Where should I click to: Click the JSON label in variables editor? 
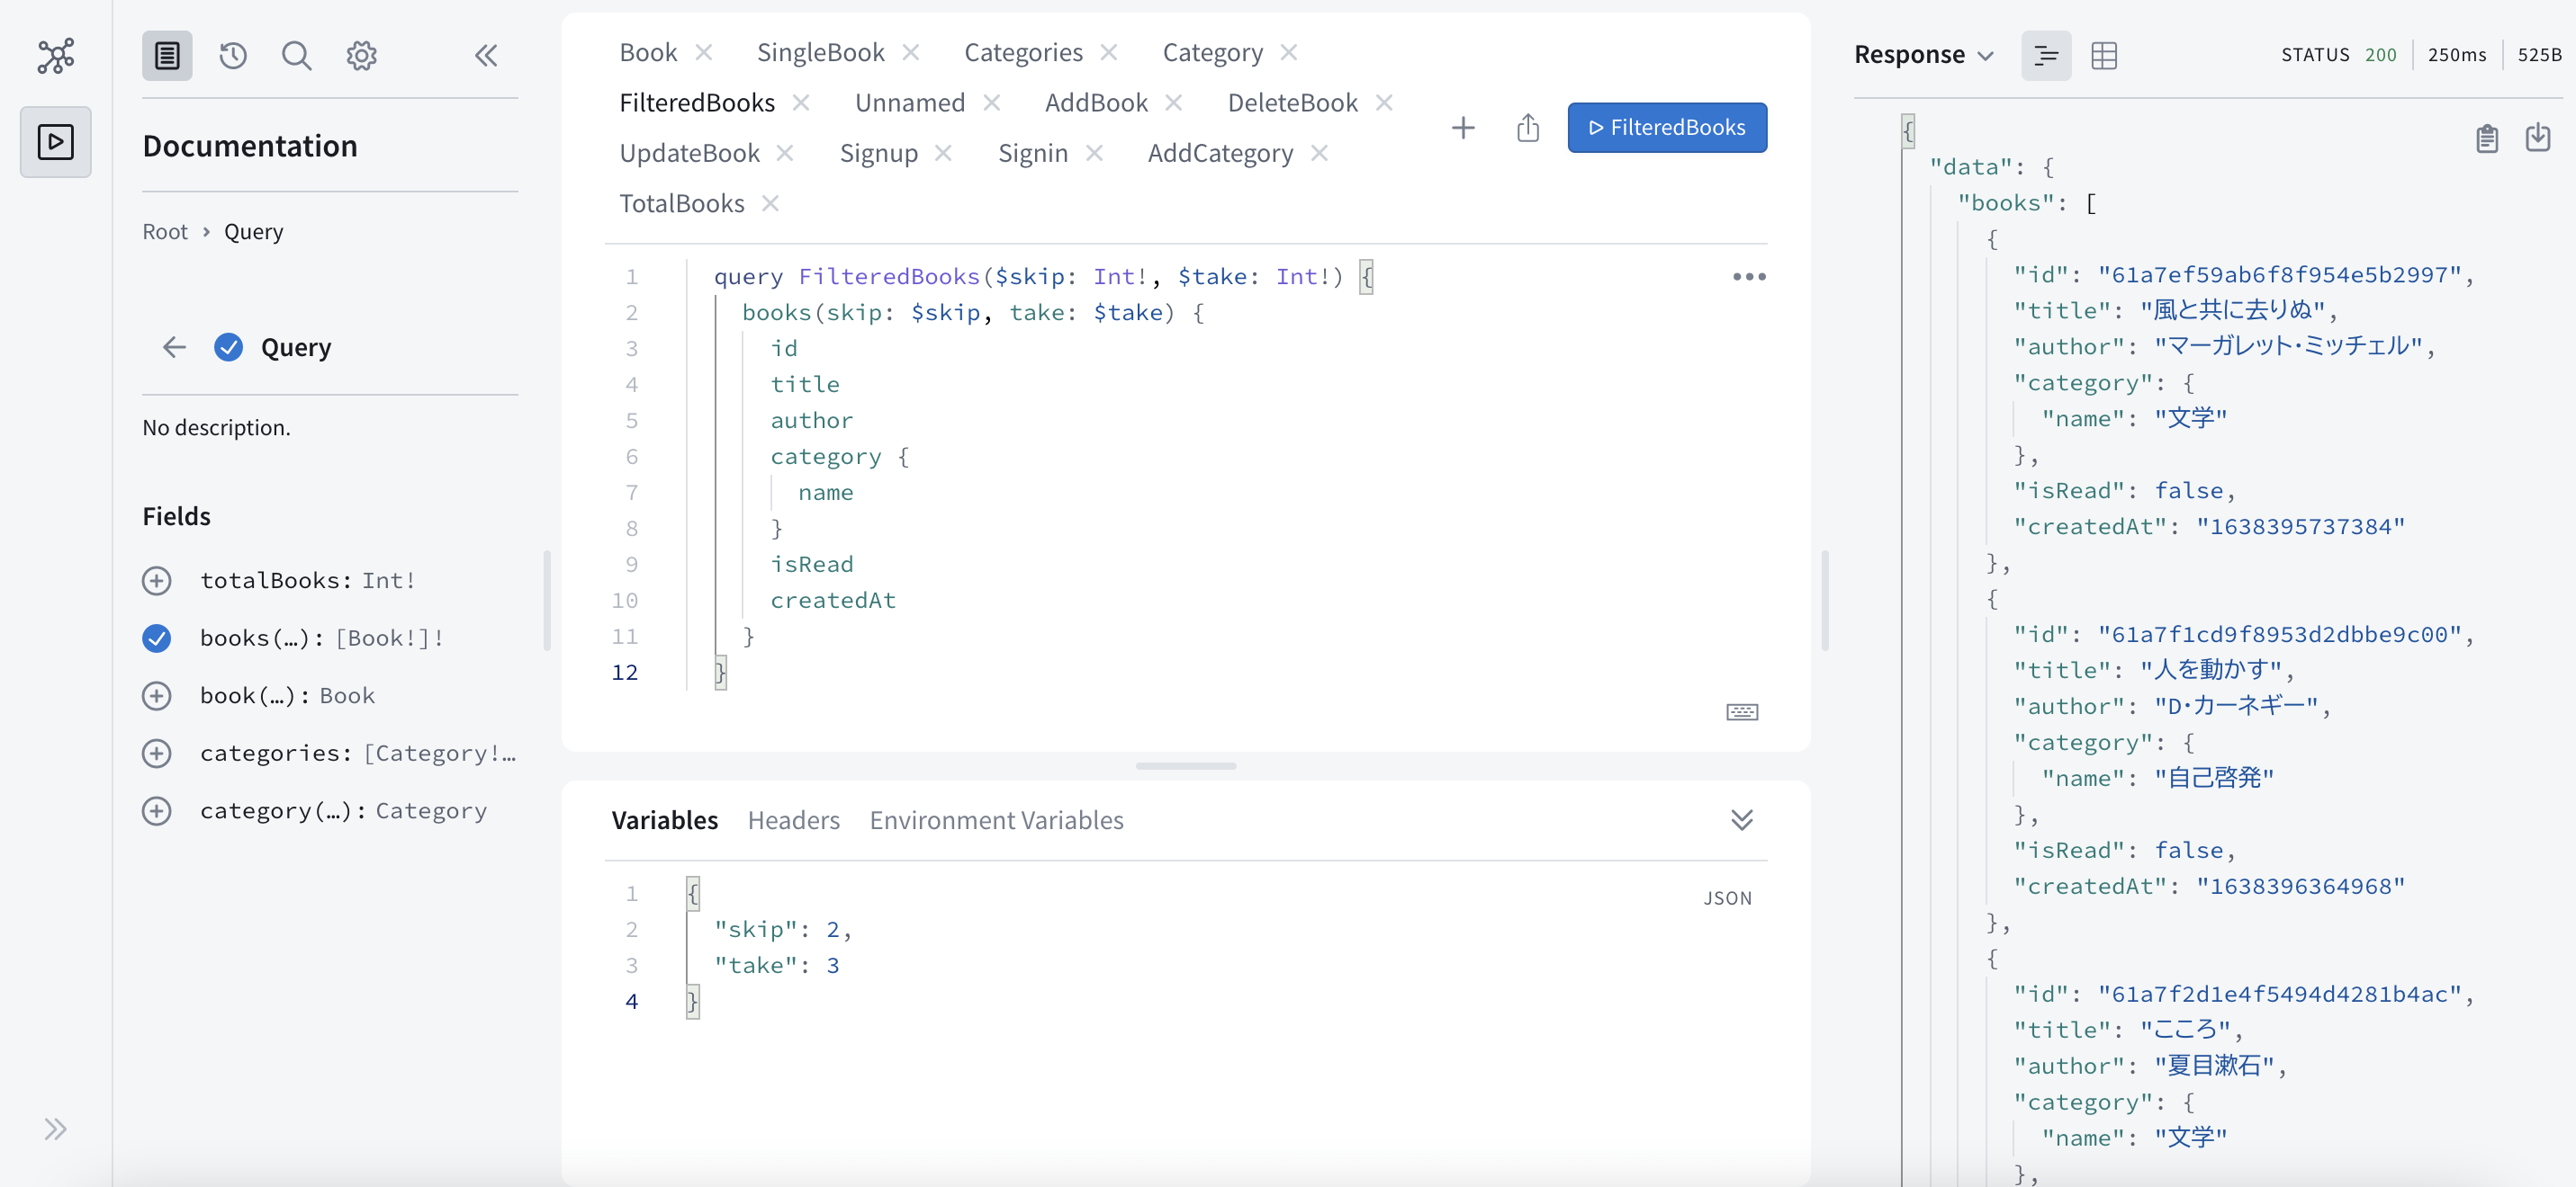(1728, 898)
